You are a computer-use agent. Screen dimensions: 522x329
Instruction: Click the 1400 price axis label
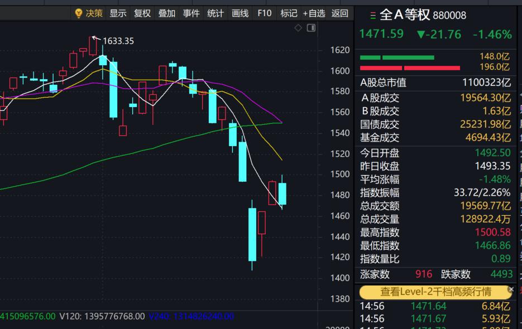click(340, 278)
